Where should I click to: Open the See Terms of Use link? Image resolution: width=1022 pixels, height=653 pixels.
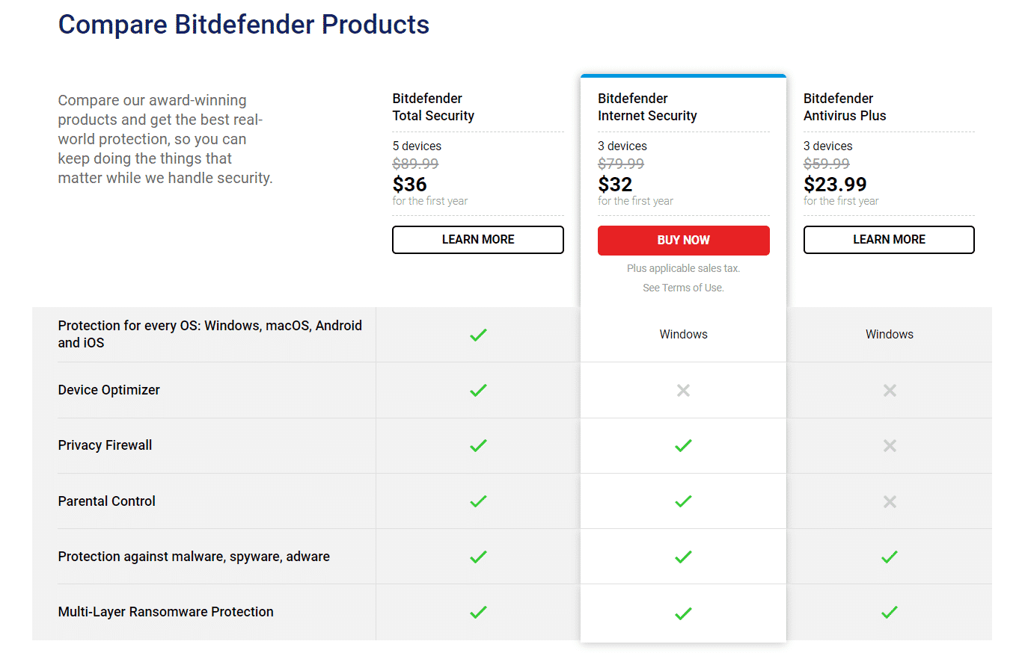(684, 288)
